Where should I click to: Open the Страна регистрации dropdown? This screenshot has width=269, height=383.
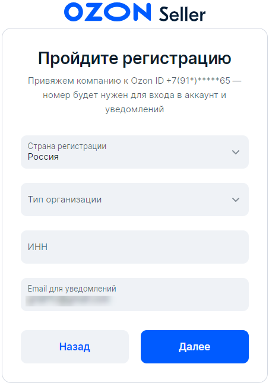click(x=135, y=152)
